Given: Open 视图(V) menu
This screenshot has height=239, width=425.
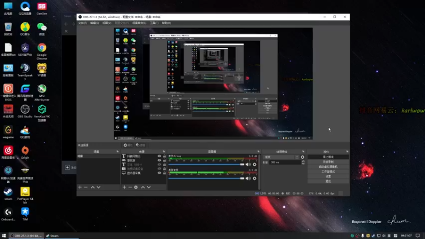Looking at the screenshot, I should click(x=107, y=23).
